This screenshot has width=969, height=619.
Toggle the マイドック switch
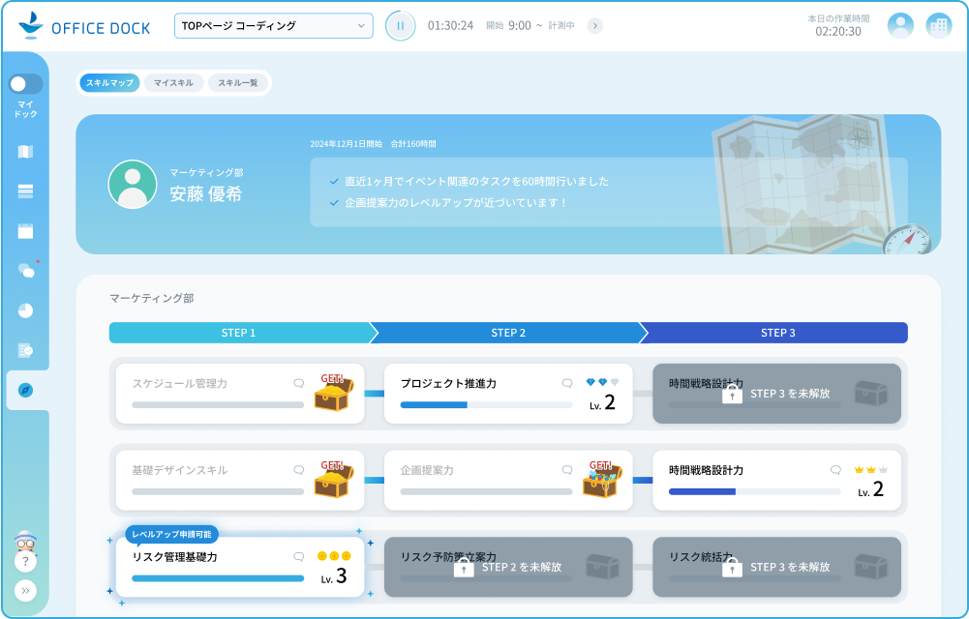click(x=26, y=84)
